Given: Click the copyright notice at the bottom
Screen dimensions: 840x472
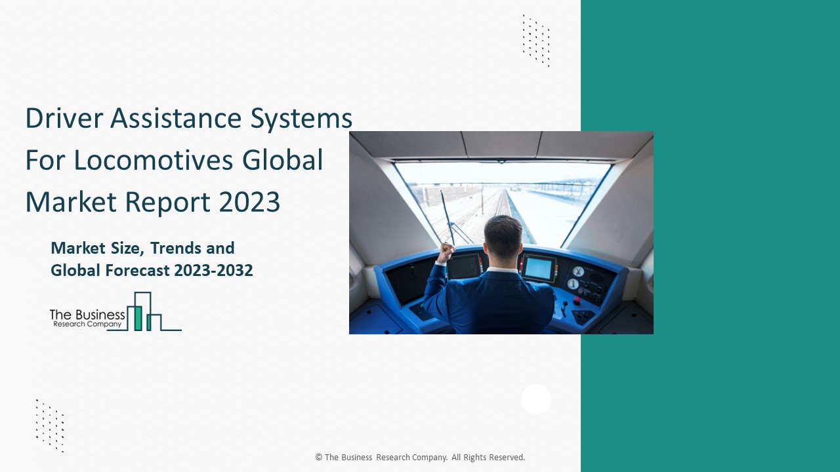Looking at the screenshot, I should (x=420, y=457).
